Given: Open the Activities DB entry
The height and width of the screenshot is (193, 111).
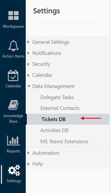Looking at the screenshot, I should click(x=54, y=130).
